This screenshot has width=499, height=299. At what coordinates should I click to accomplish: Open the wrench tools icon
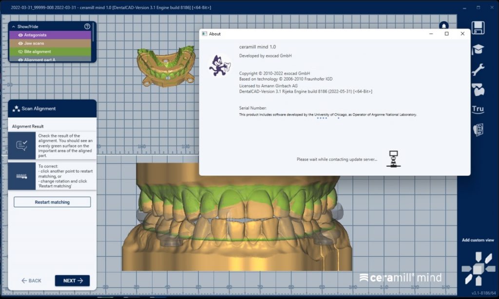478,69
